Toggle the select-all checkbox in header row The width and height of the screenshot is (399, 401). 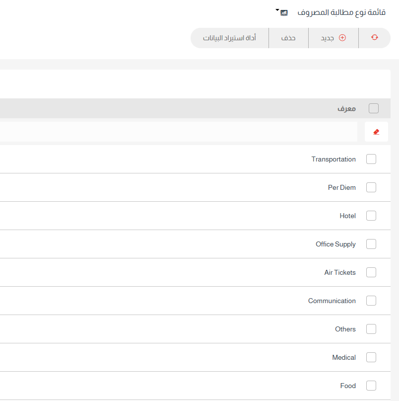click(x=374, y=108)
